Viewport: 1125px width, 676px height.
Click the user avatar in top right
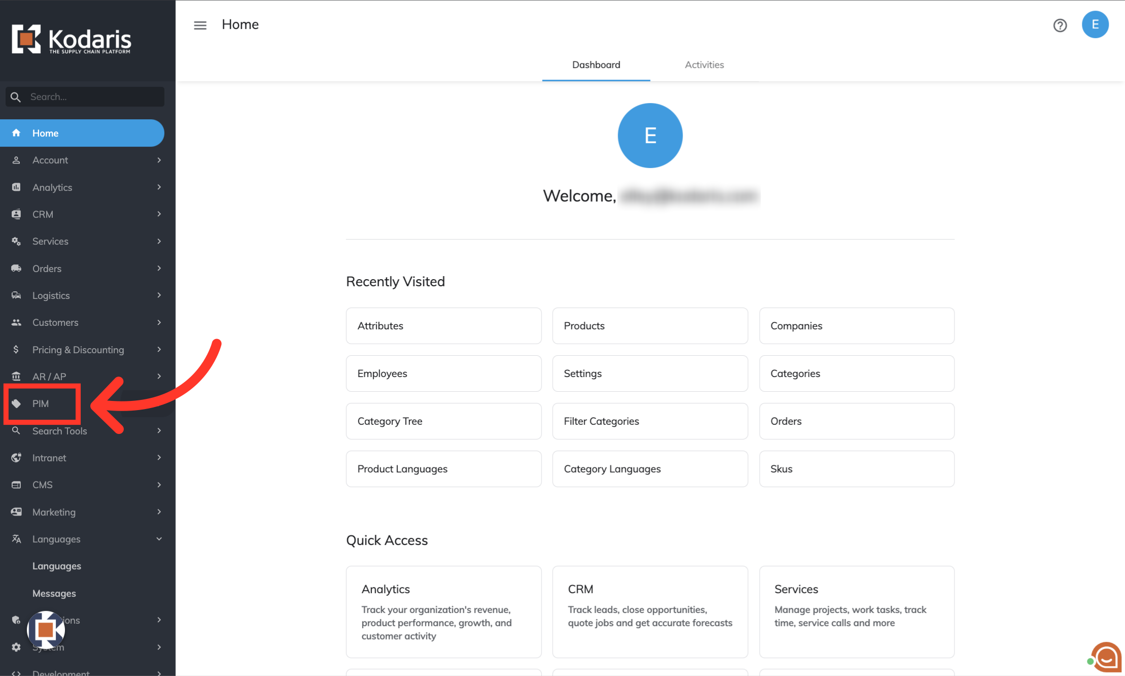[1095, 24]
